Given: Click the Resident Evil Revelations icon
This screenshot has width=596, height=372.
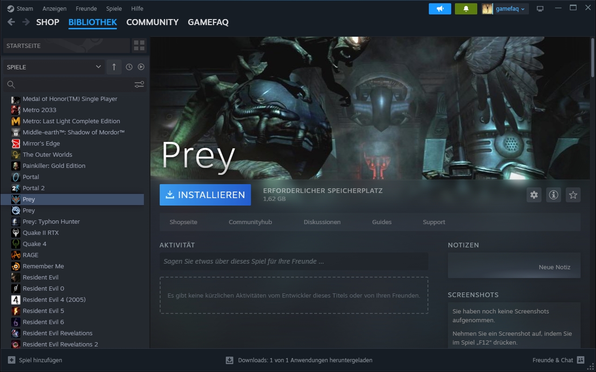Looking at the screenshot, I should (x=16, y=333).
